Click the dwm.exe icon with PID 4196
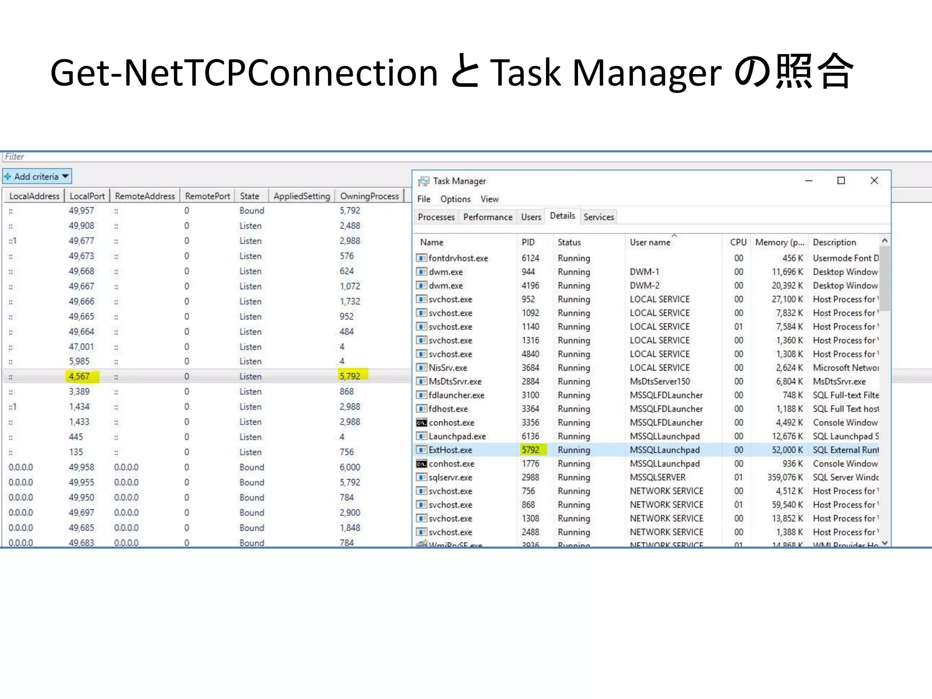This screenshot has width=932, height=699. coord(421,285)
